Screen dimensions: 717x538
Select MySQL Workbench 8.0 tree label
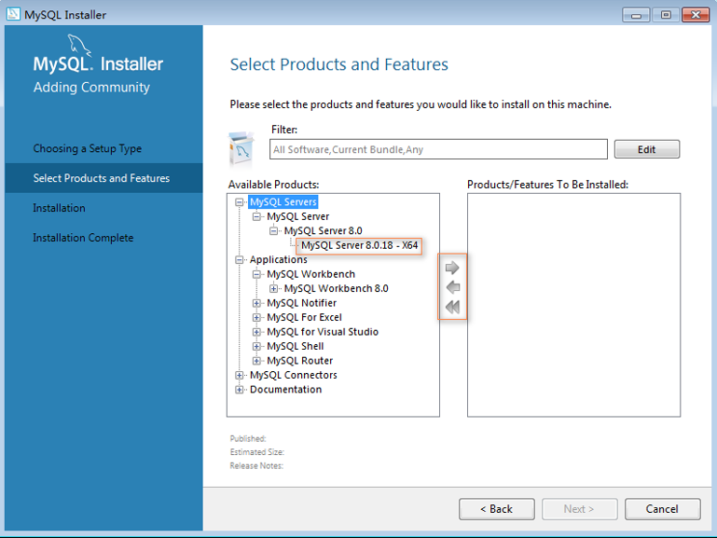(336, 288)
